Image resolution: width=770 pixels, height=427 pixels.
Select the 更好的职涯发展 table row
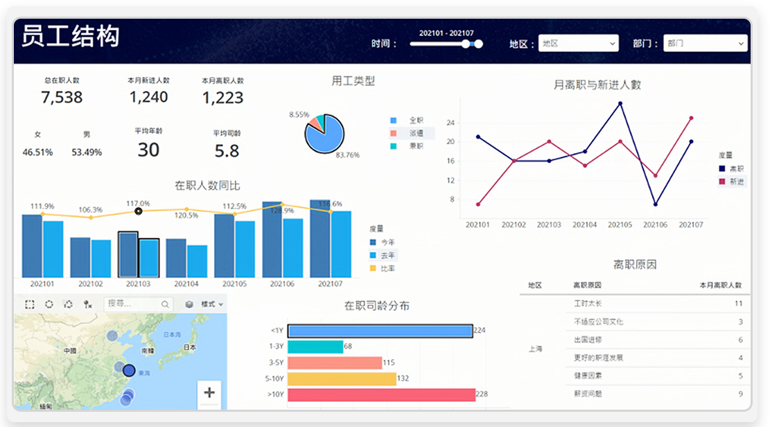coord(658,358)
